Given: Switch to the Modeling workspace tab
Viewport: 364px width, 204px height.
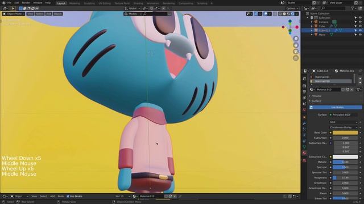Looking at the screenshot, I should click(x=75, y=3).
